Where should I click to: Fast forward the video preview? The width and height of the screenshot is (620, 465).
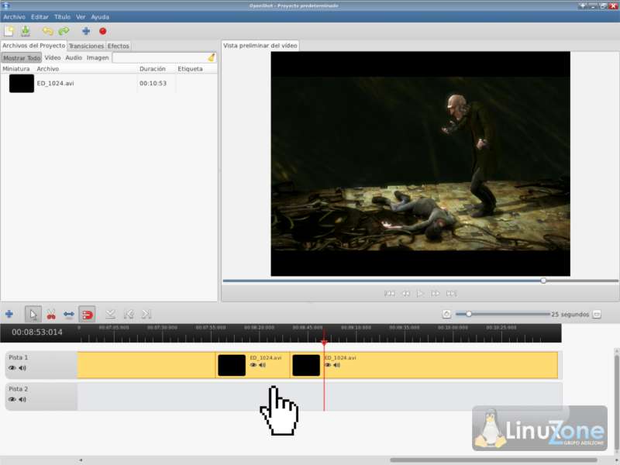436,294
